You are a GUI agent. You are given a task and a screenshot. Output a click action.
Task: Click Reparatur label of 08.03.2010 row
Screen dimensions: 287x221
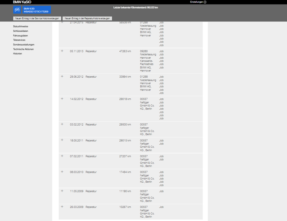91,172
